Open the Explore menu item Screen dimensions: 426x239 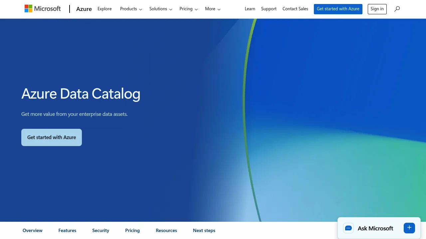click(105, 9)
